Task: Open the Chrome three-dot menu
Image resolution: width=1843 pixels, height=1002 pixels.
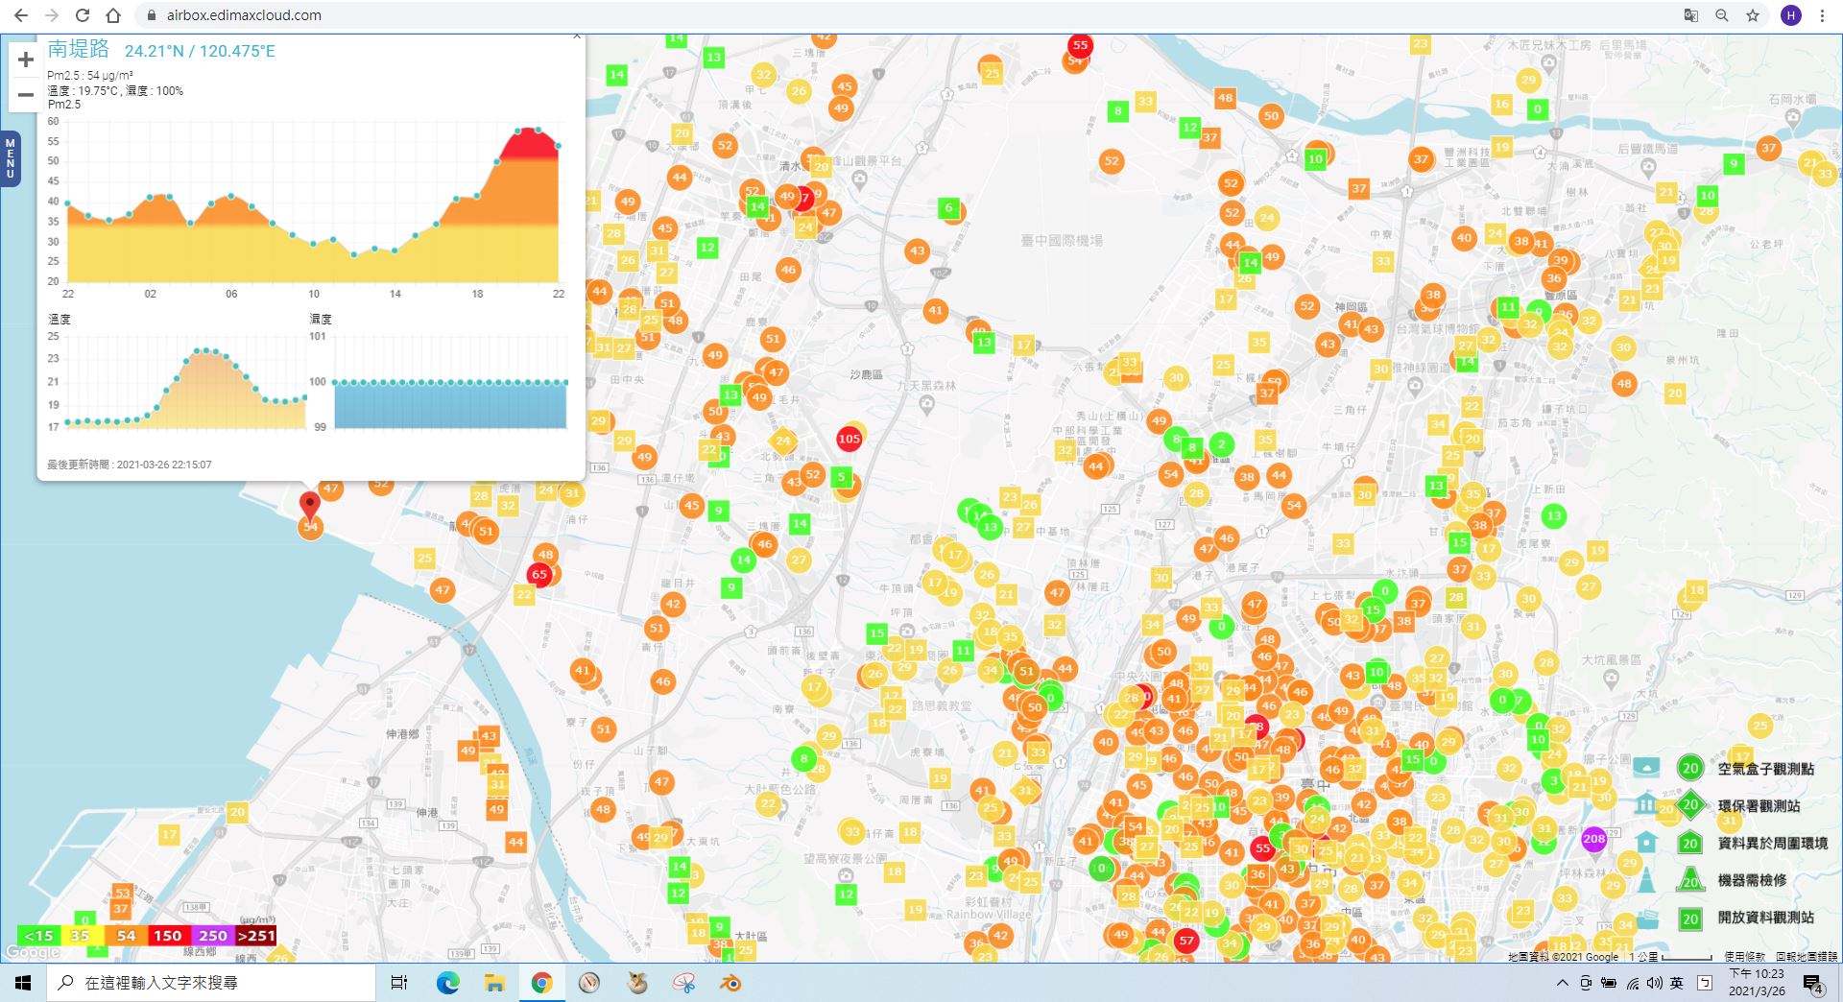Action: 1823,15
